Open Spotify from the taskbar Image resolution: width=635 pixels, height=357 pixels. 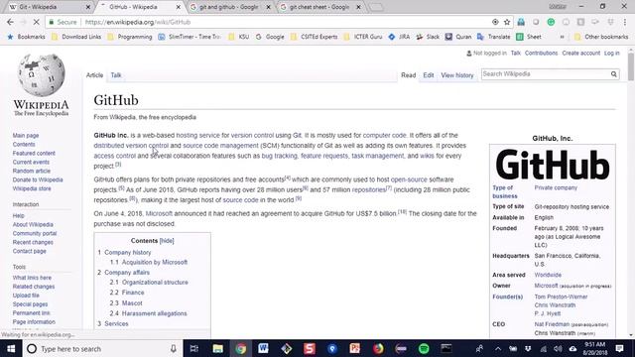(424, 348)
